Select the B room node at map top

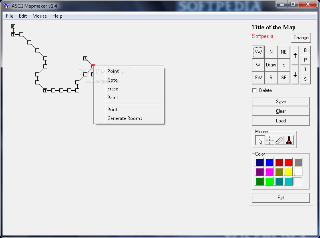(x=13, y=26)
